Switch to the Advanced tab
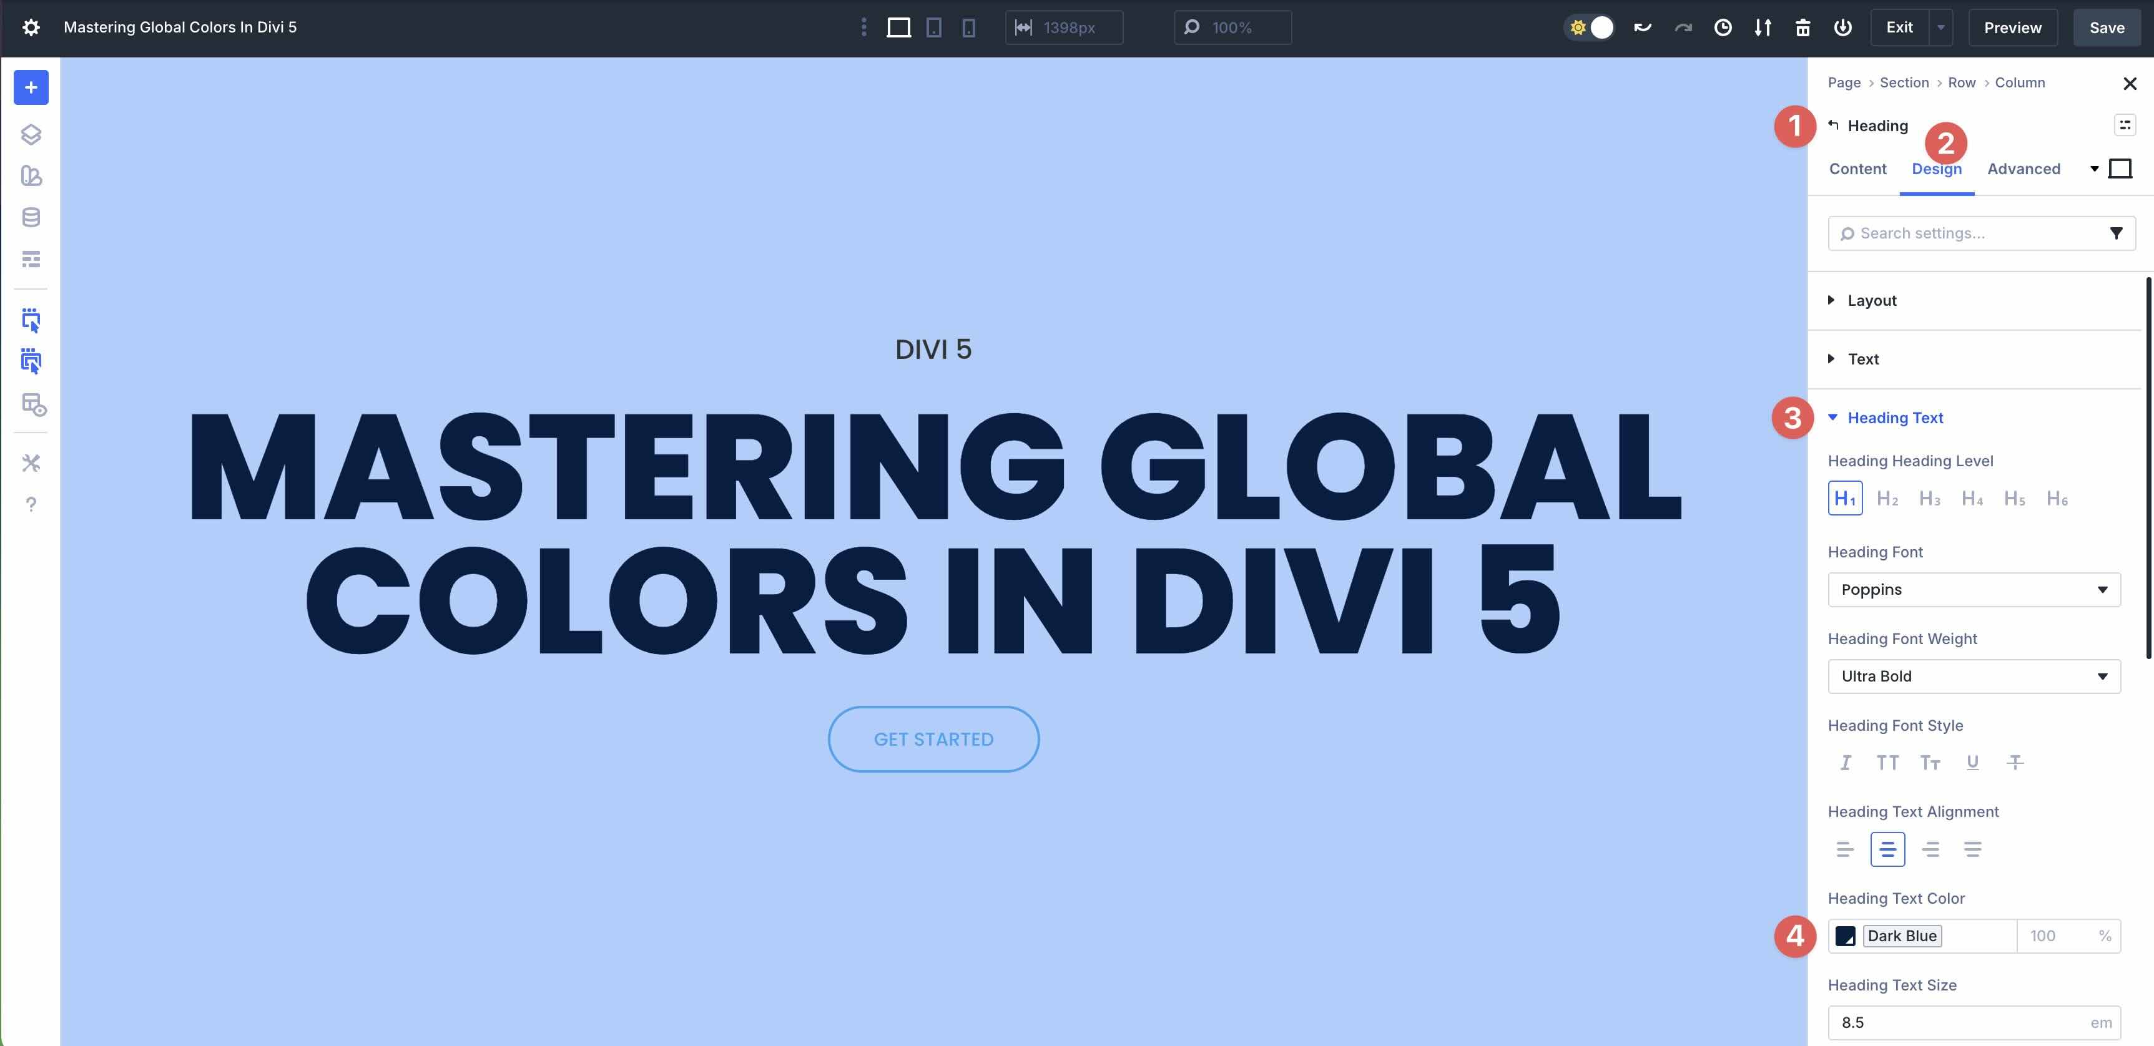 [x=2024, y=169]
